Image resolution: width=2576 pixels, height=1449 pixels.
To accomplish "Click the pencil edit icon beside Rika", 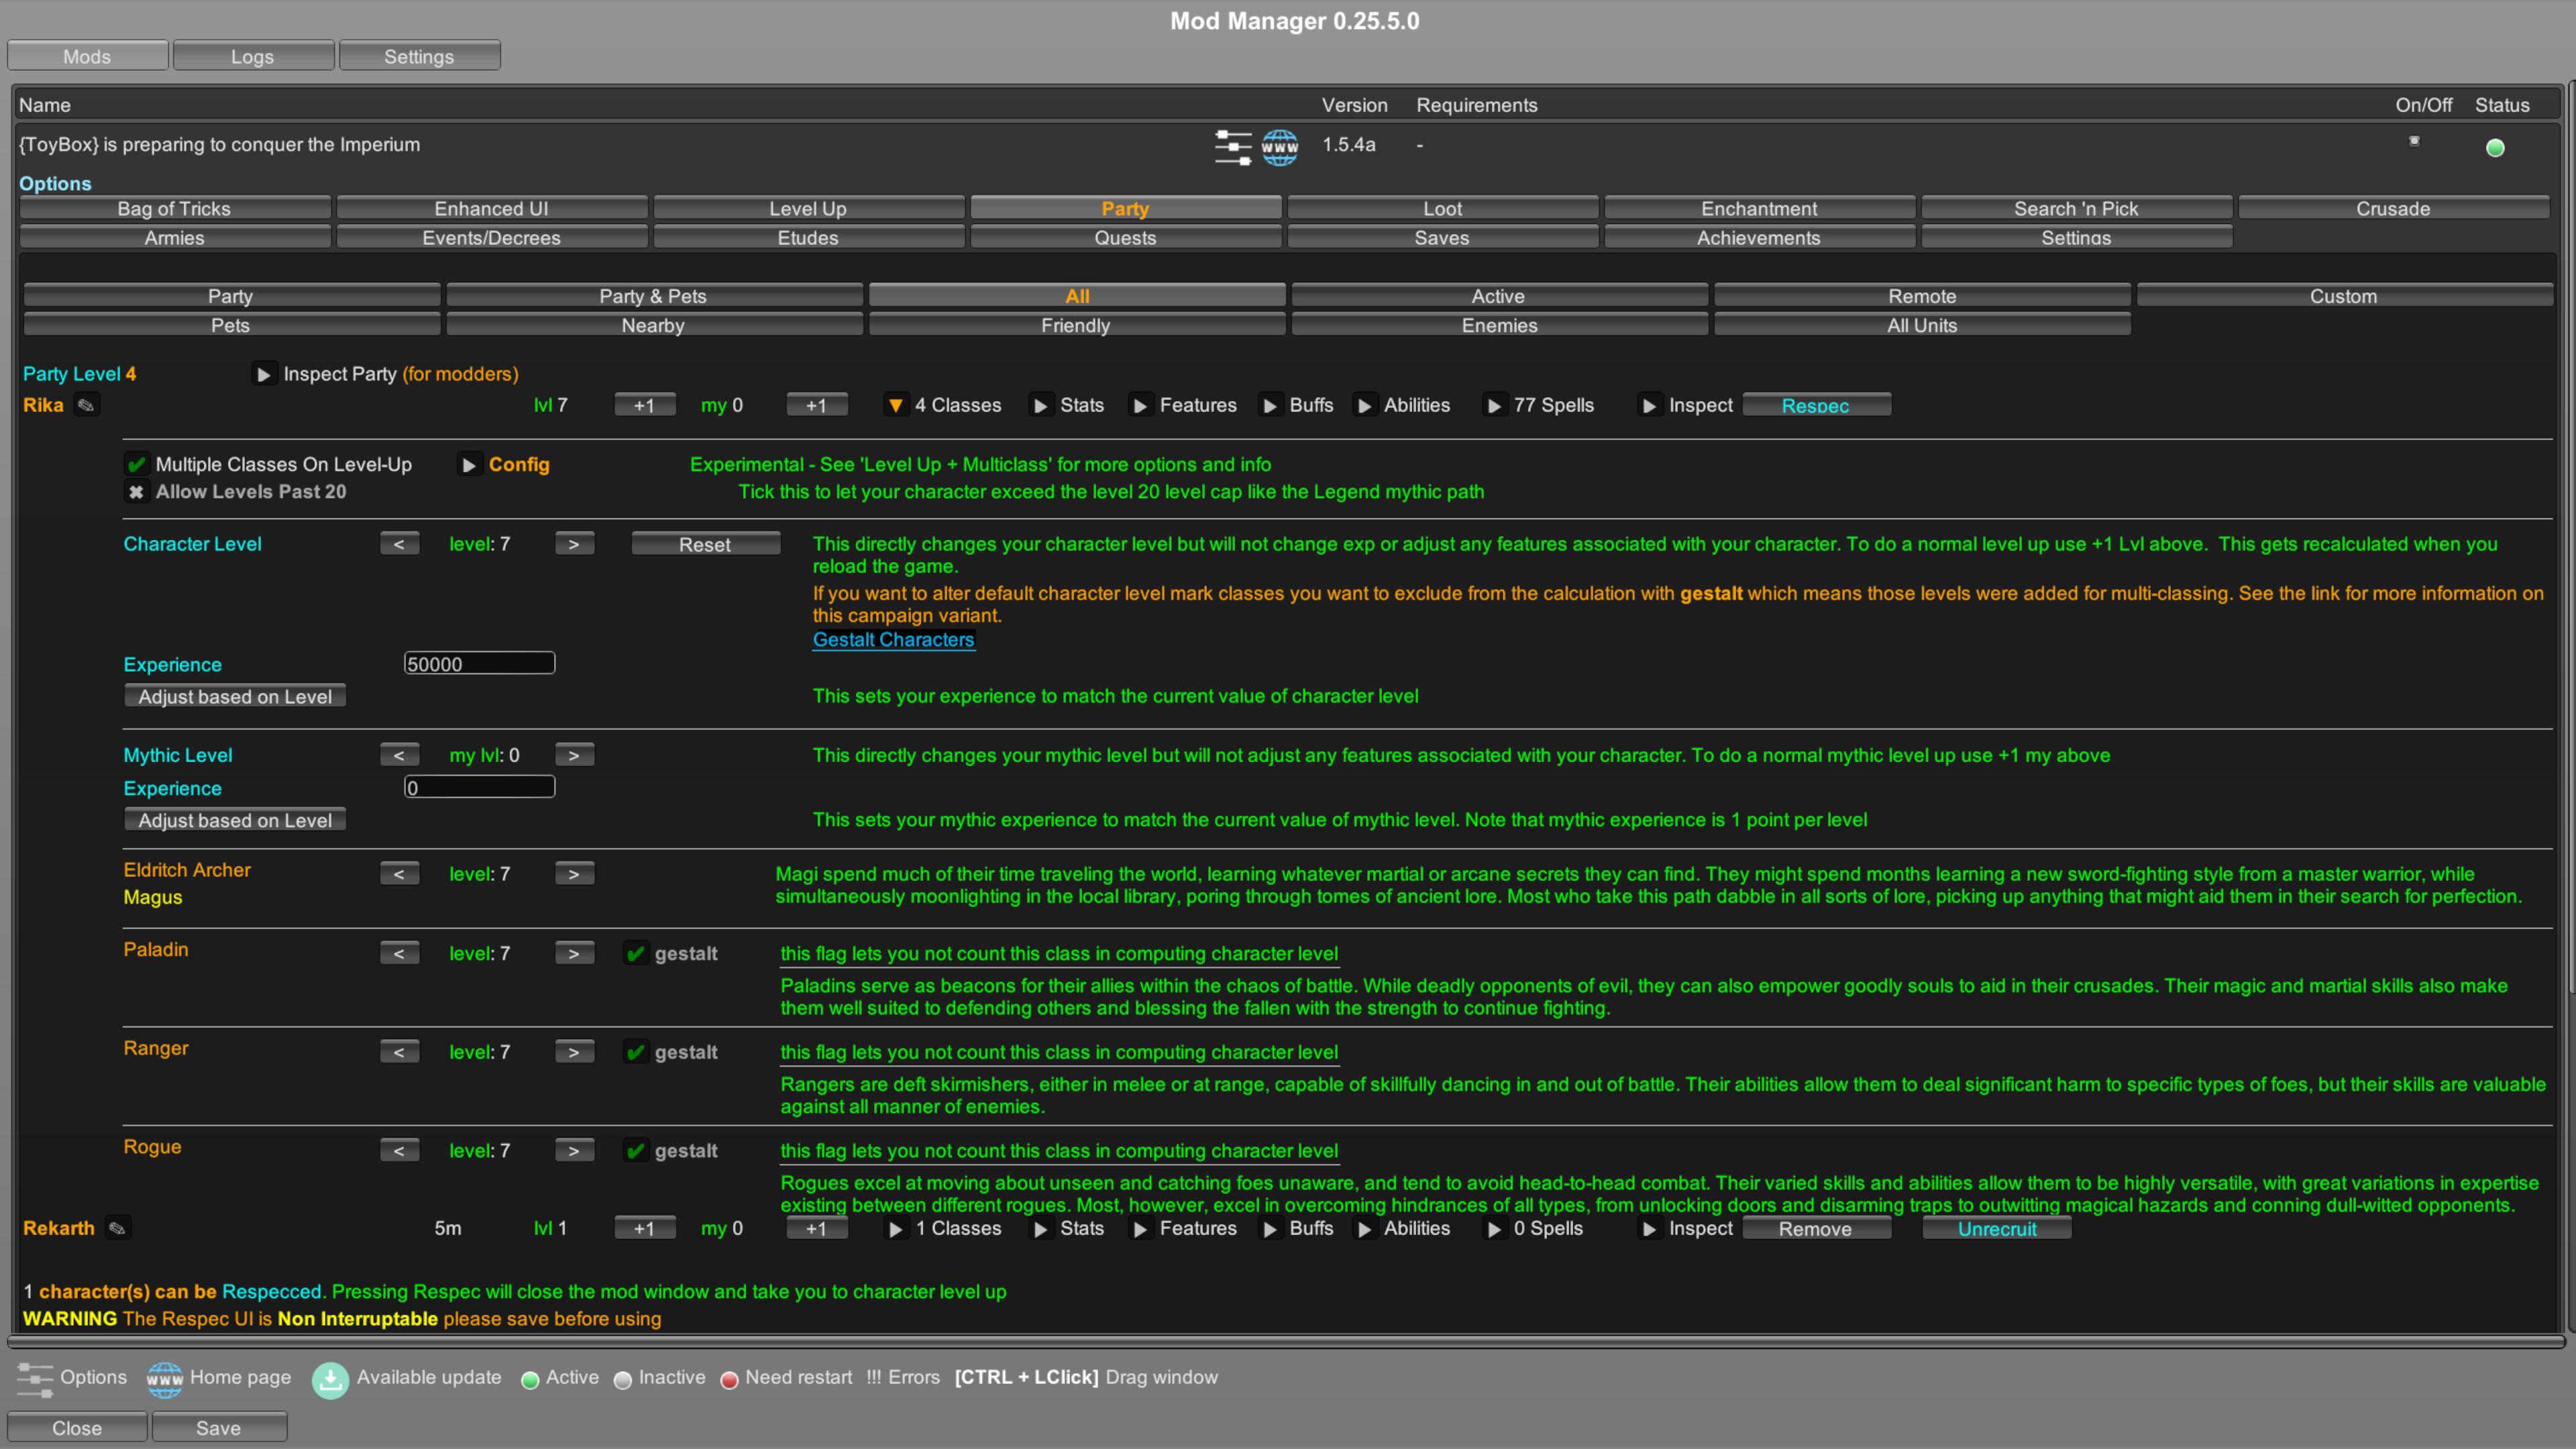I will pos(86,405).
